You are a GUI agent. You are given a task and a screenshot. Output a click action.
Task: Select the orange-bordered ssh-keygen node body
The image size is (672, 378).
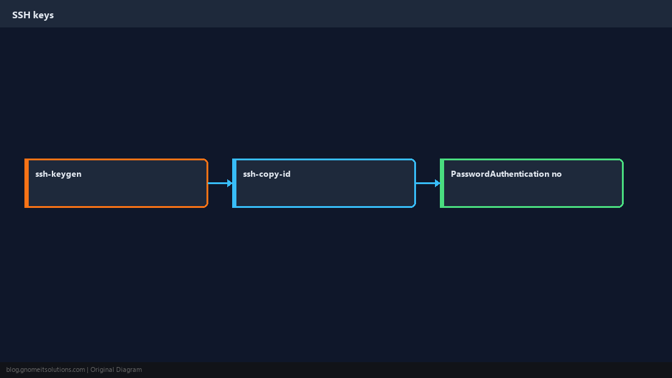tap(116, 184)
